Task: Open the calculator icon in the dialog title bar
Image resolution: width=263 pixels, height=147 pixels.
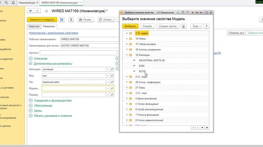Action: click(183, 13)
